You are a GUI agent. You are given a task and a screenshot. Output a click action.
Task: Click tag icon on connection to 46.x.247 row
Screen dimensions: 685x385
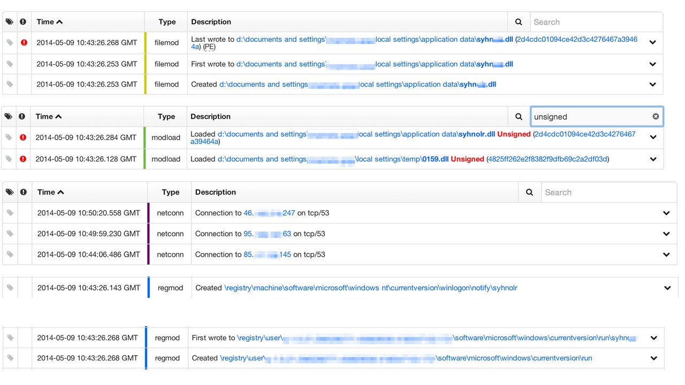point(10,213)
